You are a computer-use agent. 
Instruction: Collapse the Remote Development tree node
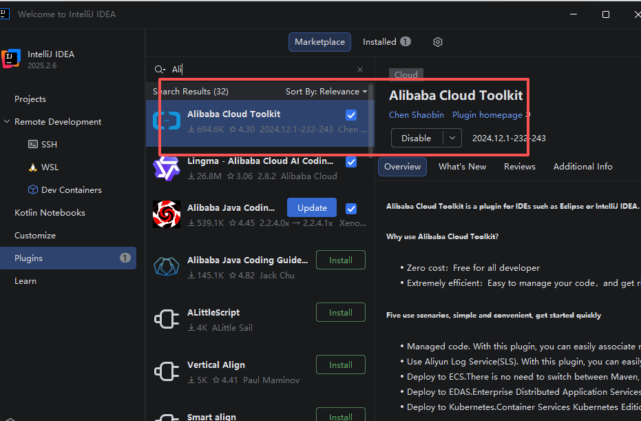point(7,121)
